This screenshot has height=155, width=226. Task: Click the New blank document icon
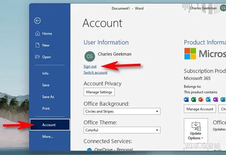[x=38, y=45]
